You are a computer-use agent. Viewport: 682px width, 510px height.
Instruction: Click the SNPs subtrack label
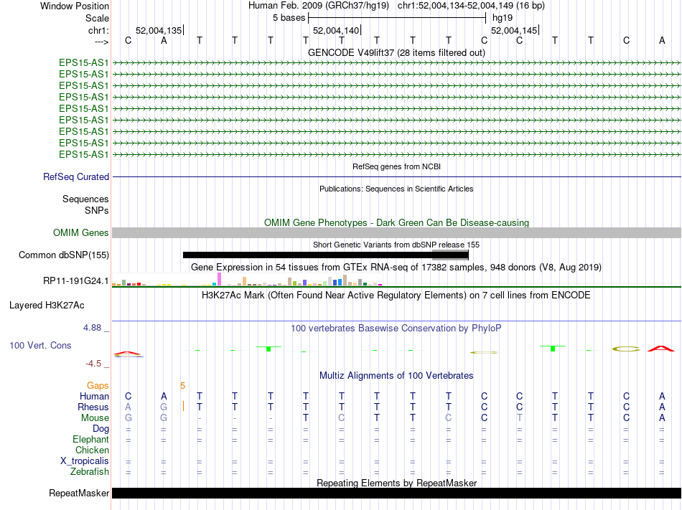click(x=97, y=210)
